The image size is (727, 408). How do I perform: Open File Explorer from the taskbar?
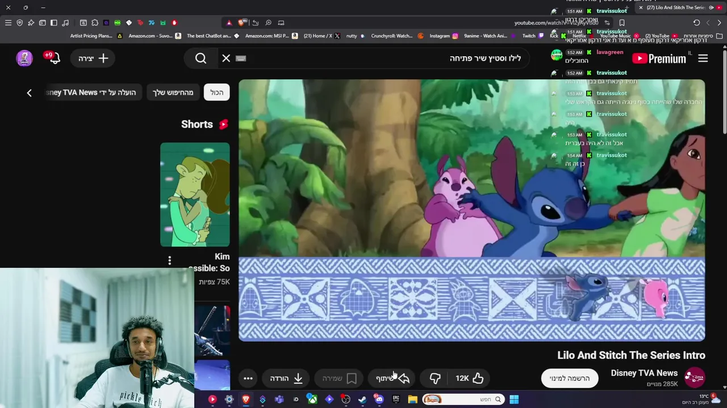coord(412,399)
